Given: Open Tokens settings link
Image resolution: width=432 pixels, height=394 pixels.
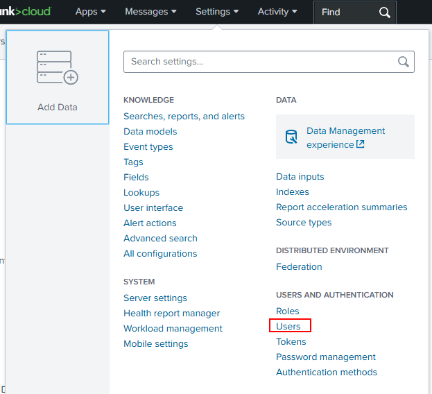Looking at the screenshot, I should (x=291, y=341).
